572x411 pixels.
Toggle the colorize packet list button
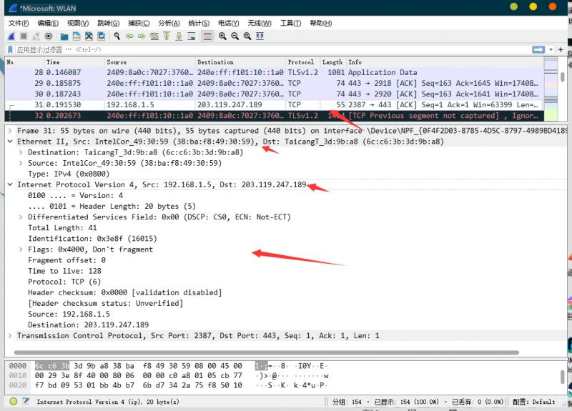[x=207, y=36]
